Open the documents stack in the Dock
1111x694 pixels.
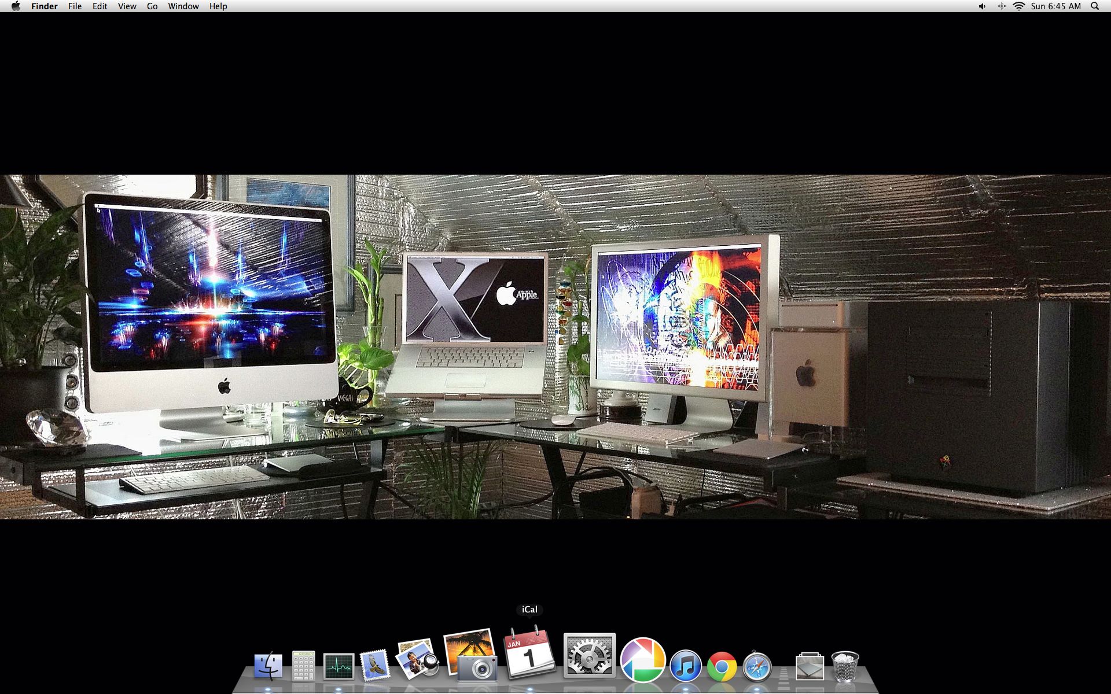click(x=810, y=666)
